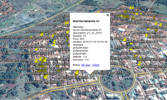Image resolution: width=167 pixels, height=100 pixels.
Task: Select the pushpin below the Monitoramento 05 label
Action: [x=131, y=49]
